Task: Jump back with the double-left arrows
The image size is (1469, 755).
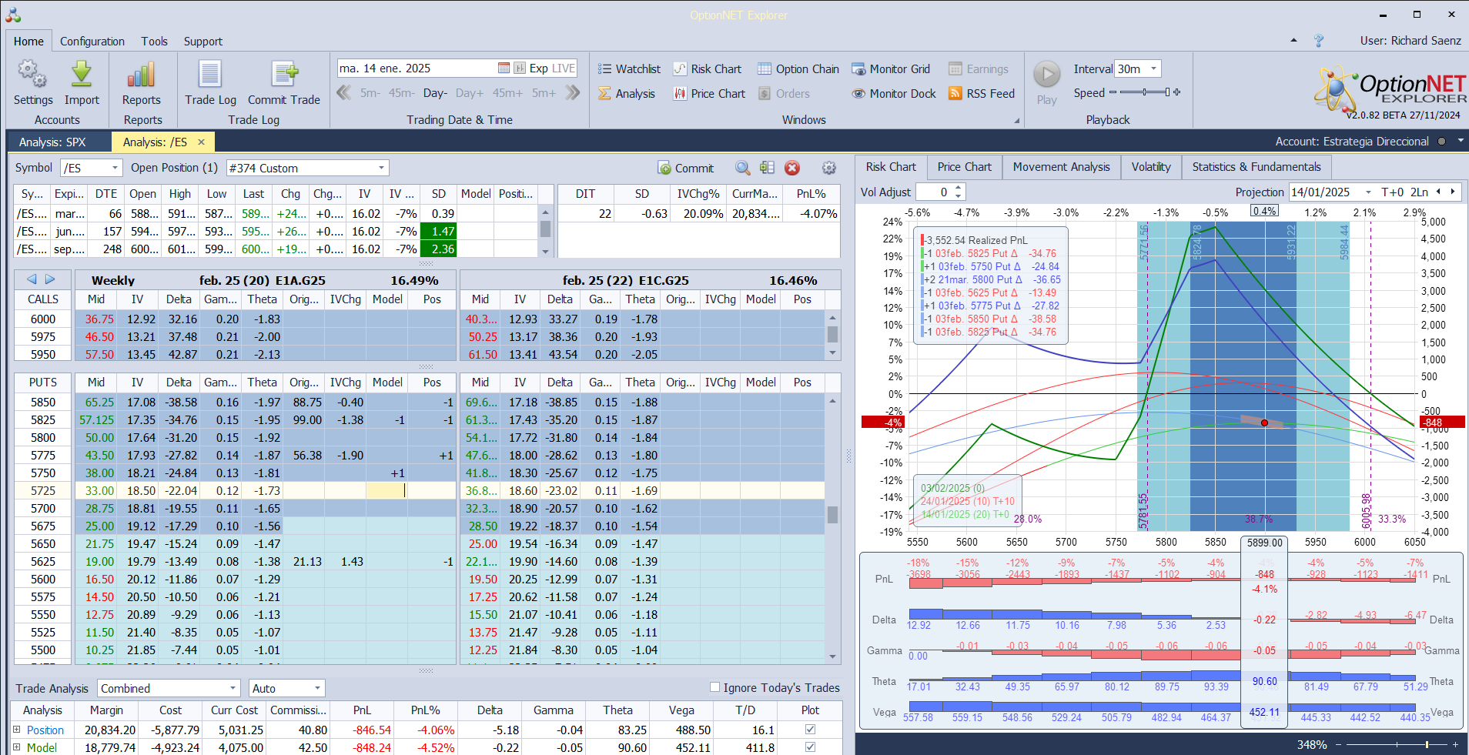Action: coord(344,93)
